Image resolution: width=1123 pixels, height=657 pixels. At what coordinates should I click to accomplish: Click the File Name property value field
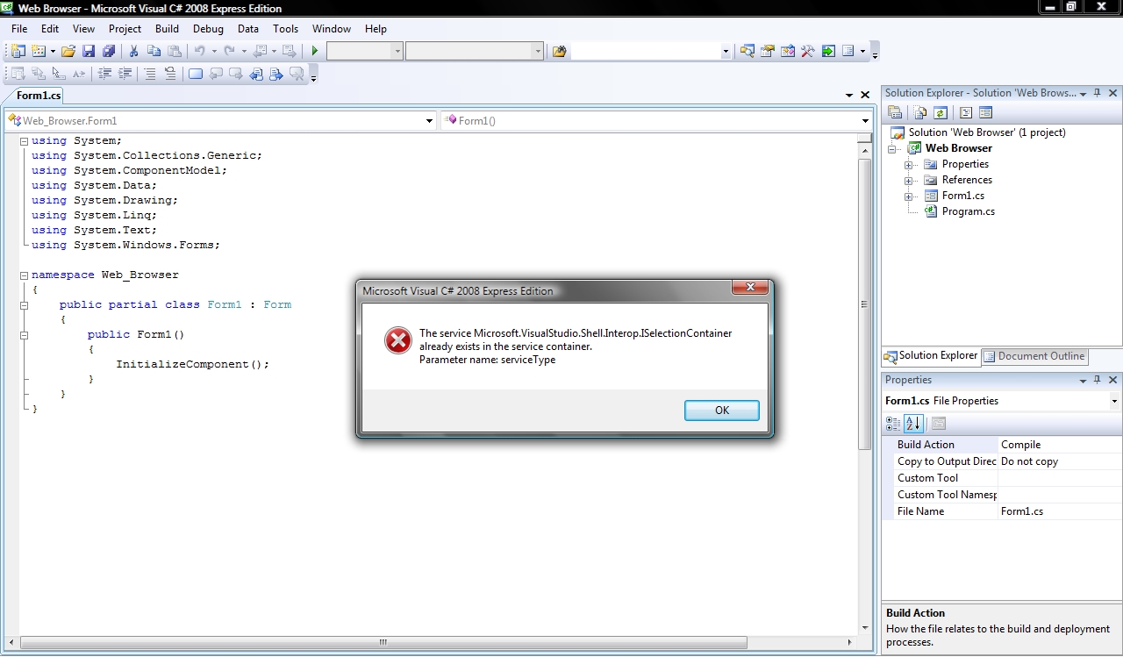[1059, 511]
